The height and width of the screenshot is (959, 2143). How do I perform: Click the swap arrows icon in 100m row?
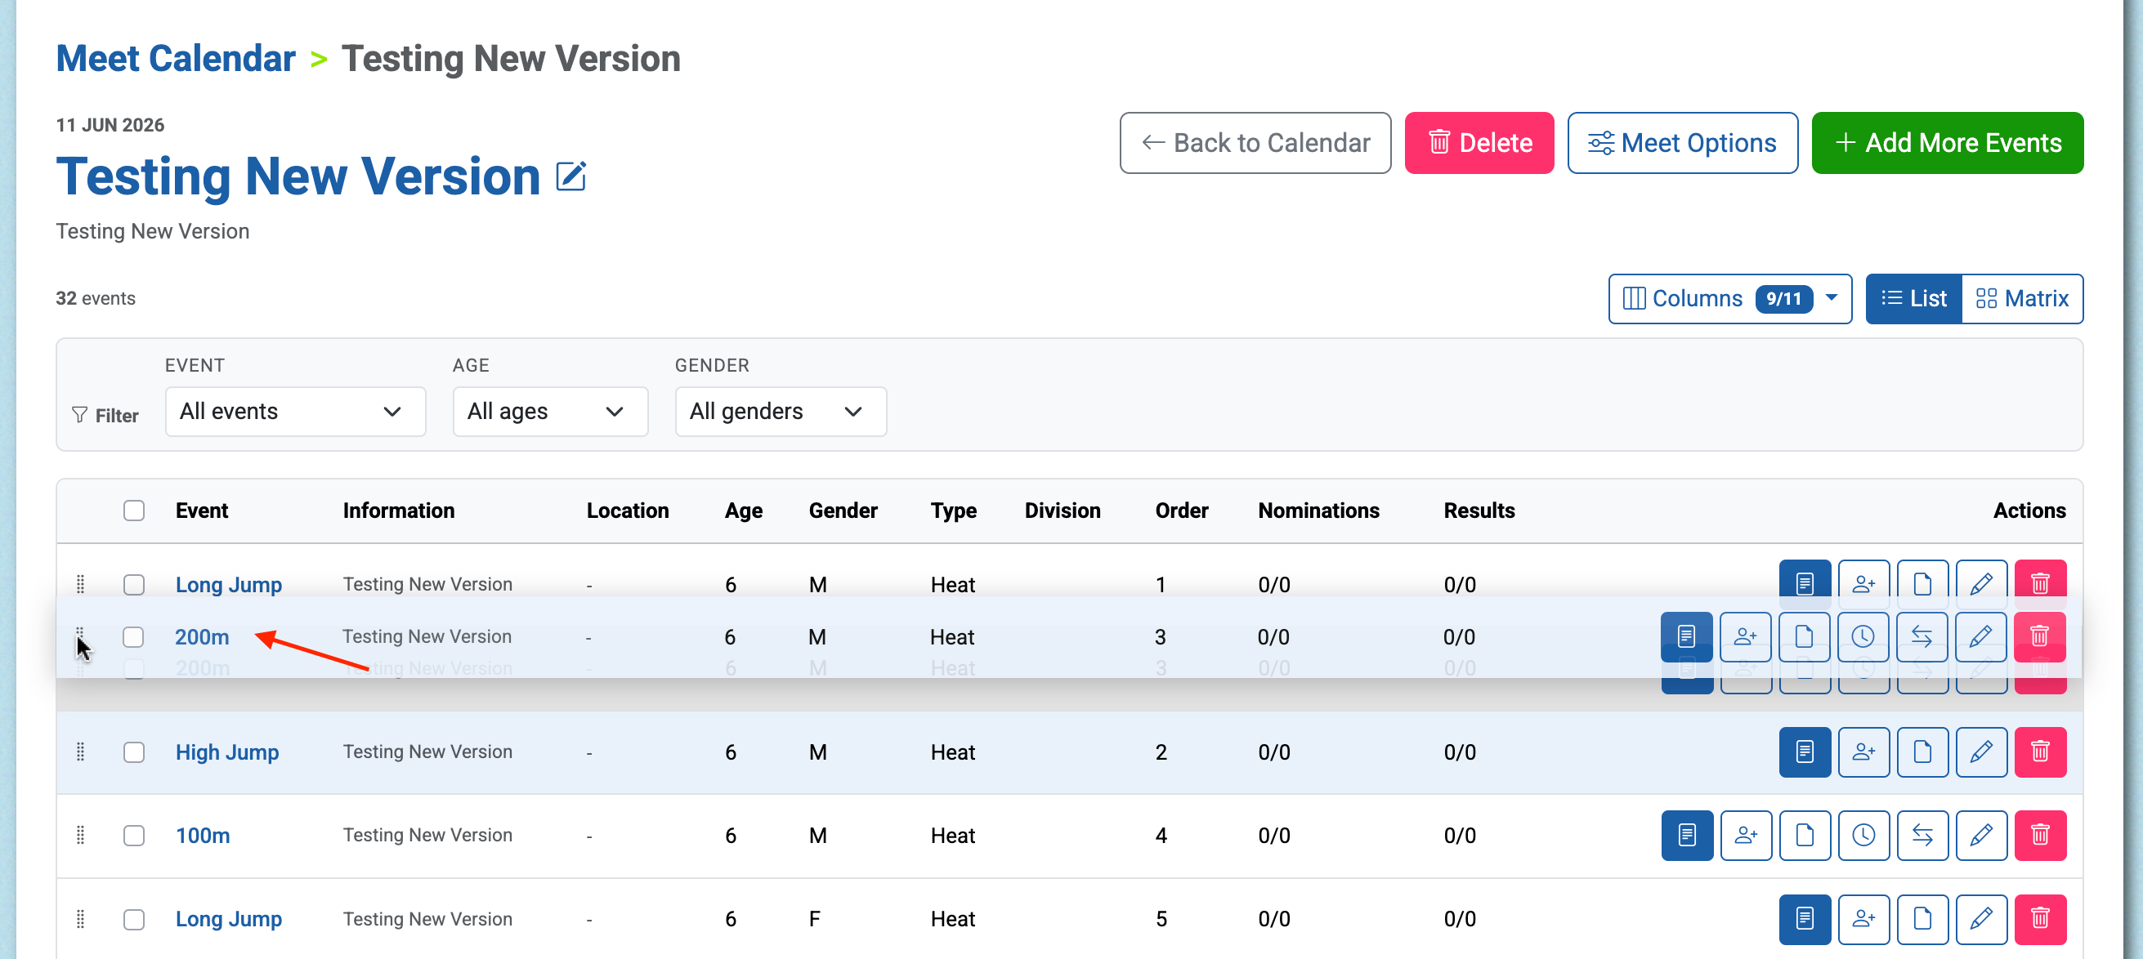[x=1922, y=834]
